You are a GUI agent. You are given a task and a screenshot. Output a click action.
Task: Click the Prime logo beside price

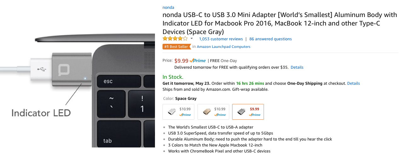coord(198,60)
